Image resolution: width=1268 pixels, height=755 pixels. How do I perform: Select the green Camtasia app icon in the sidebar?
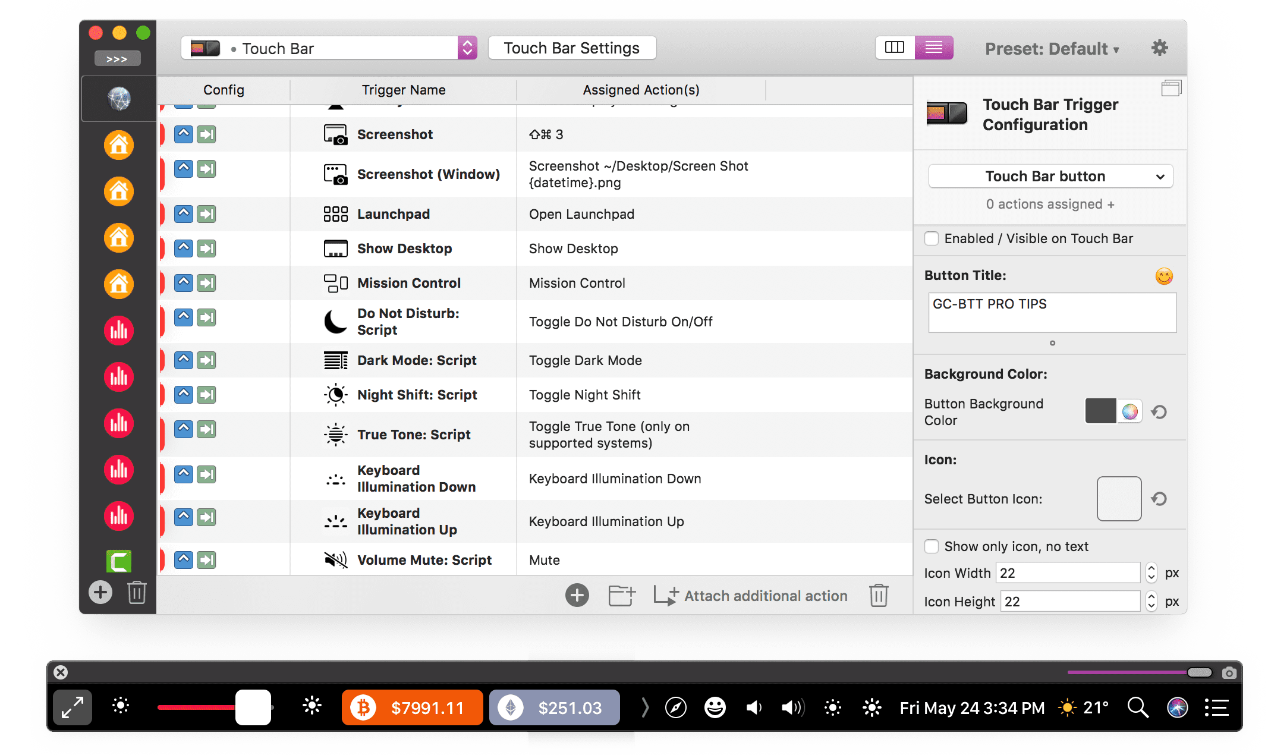119,561
